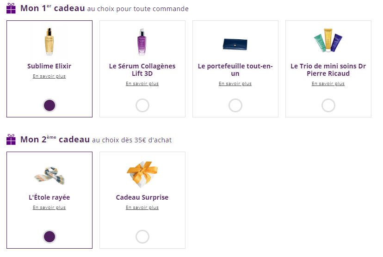Image resolution: width=383 pixels, height=257 pixels.
Task: Select the L'Étole rayée radio button
Action: tap(49, 237)
